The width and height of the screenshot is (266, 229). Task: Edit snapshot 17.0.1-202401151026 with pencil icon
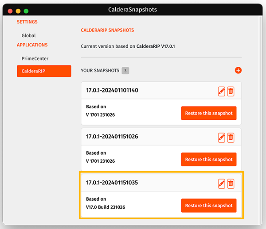(221, 137)
